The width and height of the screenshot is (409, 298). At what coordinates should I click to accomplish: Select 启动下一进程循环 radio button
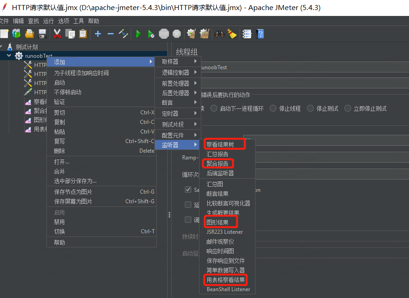click(x=214, y=108)
